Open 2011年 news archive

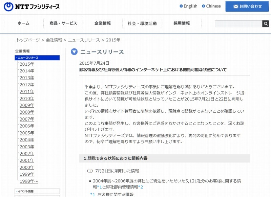coord(27,92)
